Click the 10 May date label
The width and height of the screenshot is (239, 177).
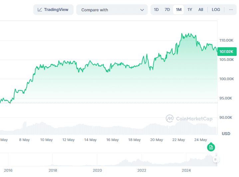click(x=46, y=140)
